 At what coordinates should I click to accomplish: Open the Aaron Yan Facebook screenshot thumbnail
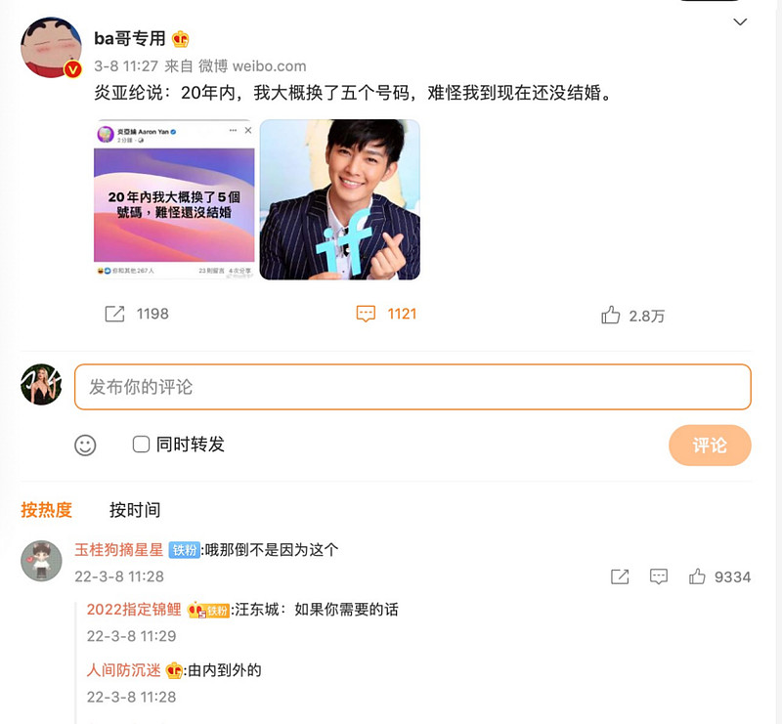(x=174, y=199)
